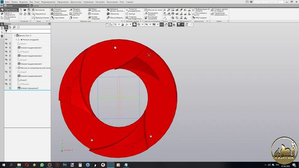This screenshot has height=168, width=299.
Task: Create new document icon in toolbar
Action: coord(21,10)
